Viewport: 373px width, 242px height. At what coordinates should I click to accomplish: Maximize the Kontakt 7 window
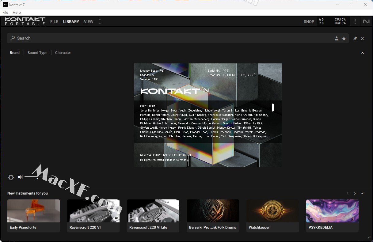[x=352, y=5]
